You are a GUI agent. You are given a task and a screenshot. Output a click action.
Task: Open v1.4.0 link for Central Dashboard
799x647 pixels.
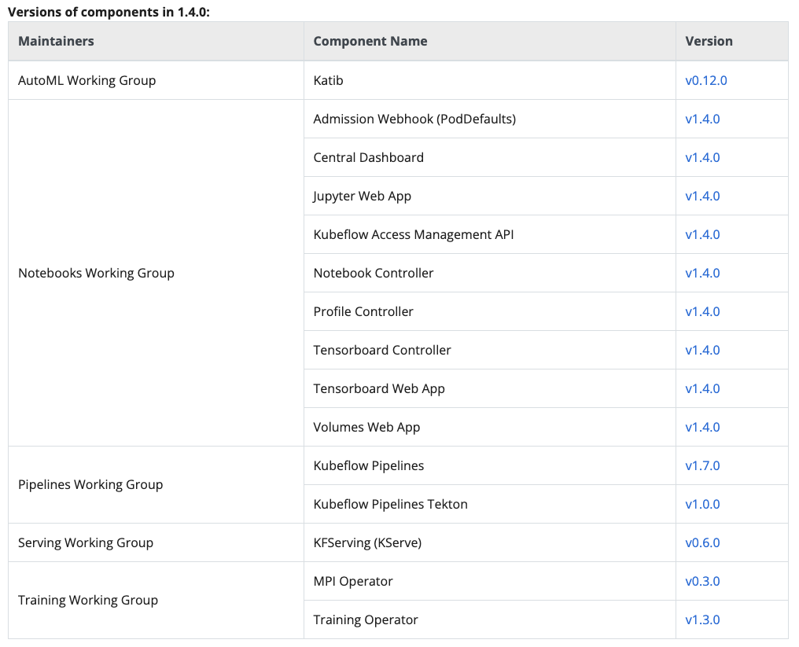pos(702,157)
